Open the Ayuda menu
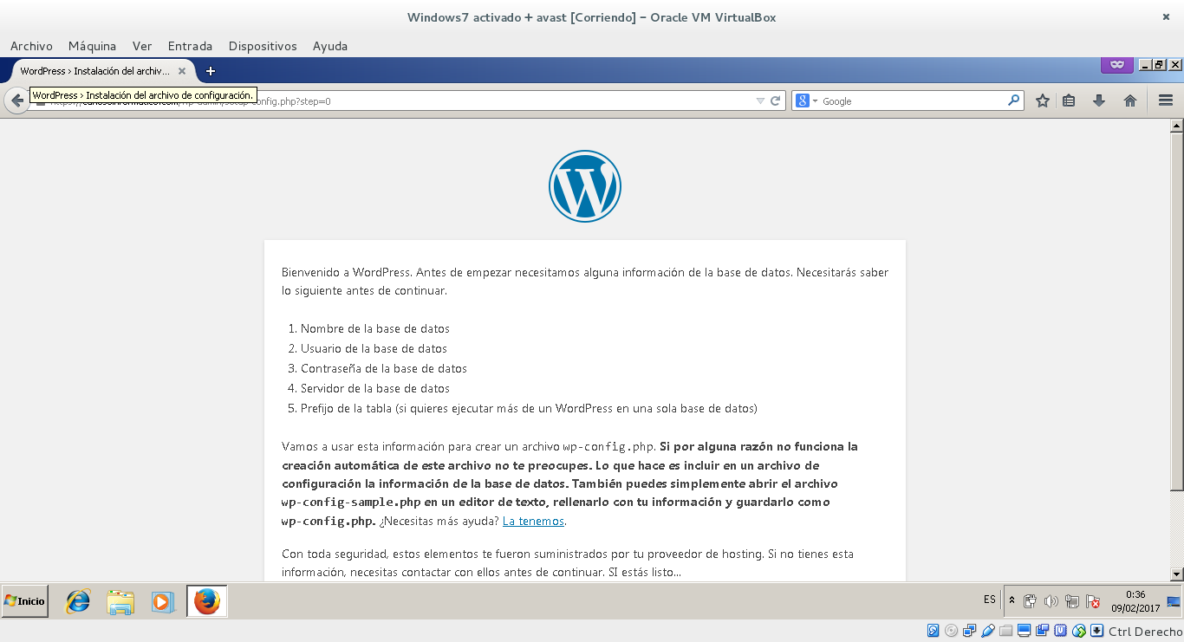This screenshot has width=1184, height=642. pos(330,46)
